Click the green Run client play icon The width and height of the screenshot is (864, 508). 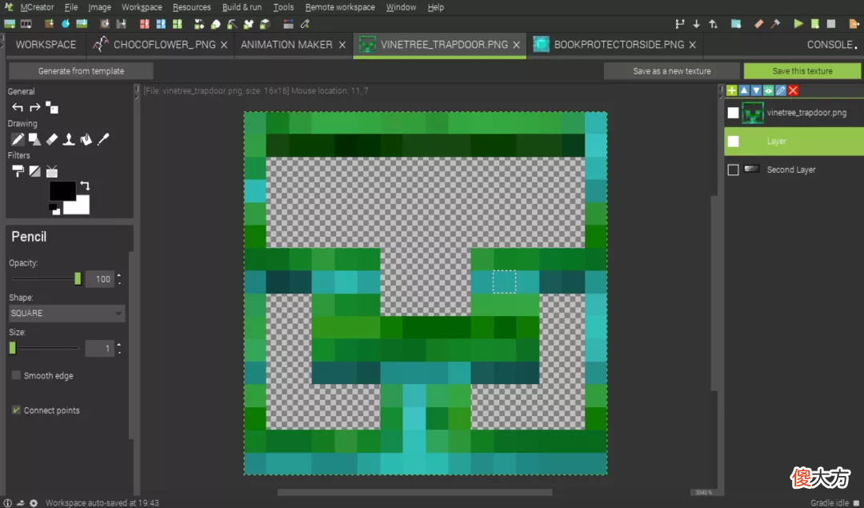798,24
